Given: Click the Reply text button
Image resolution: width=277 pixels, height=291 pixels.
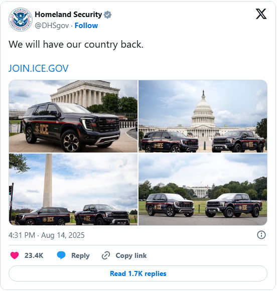Looking at the screenshot, I should coord(80,255).
